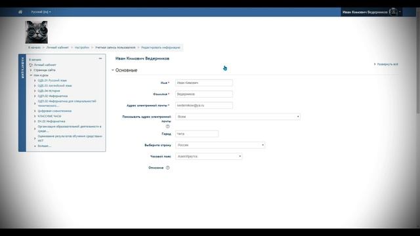Open the 'Цифровая схемотехника' course
Image resolution: width=420 pixels, height=236 pixels.
(x=54, y=111)
